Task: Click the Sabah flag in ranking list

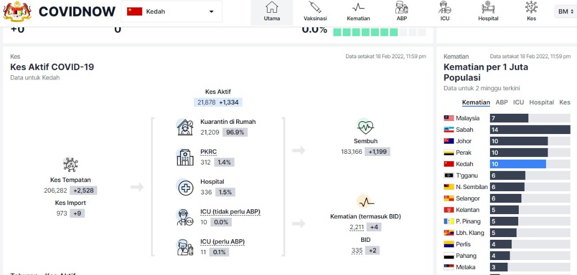Action: pos(449,129)
